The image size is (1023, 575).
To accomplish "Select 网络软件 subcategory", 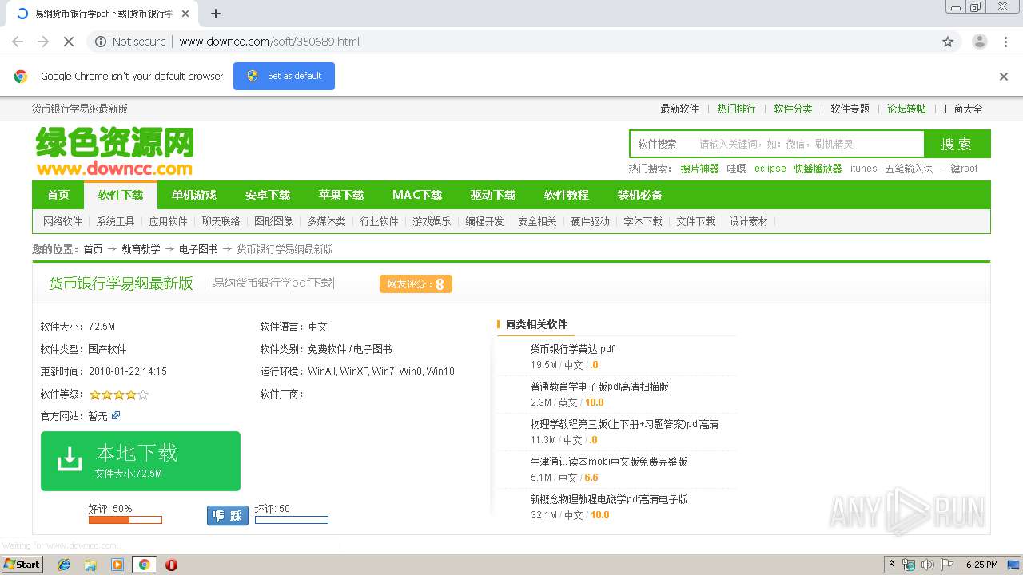I will 62,222.
